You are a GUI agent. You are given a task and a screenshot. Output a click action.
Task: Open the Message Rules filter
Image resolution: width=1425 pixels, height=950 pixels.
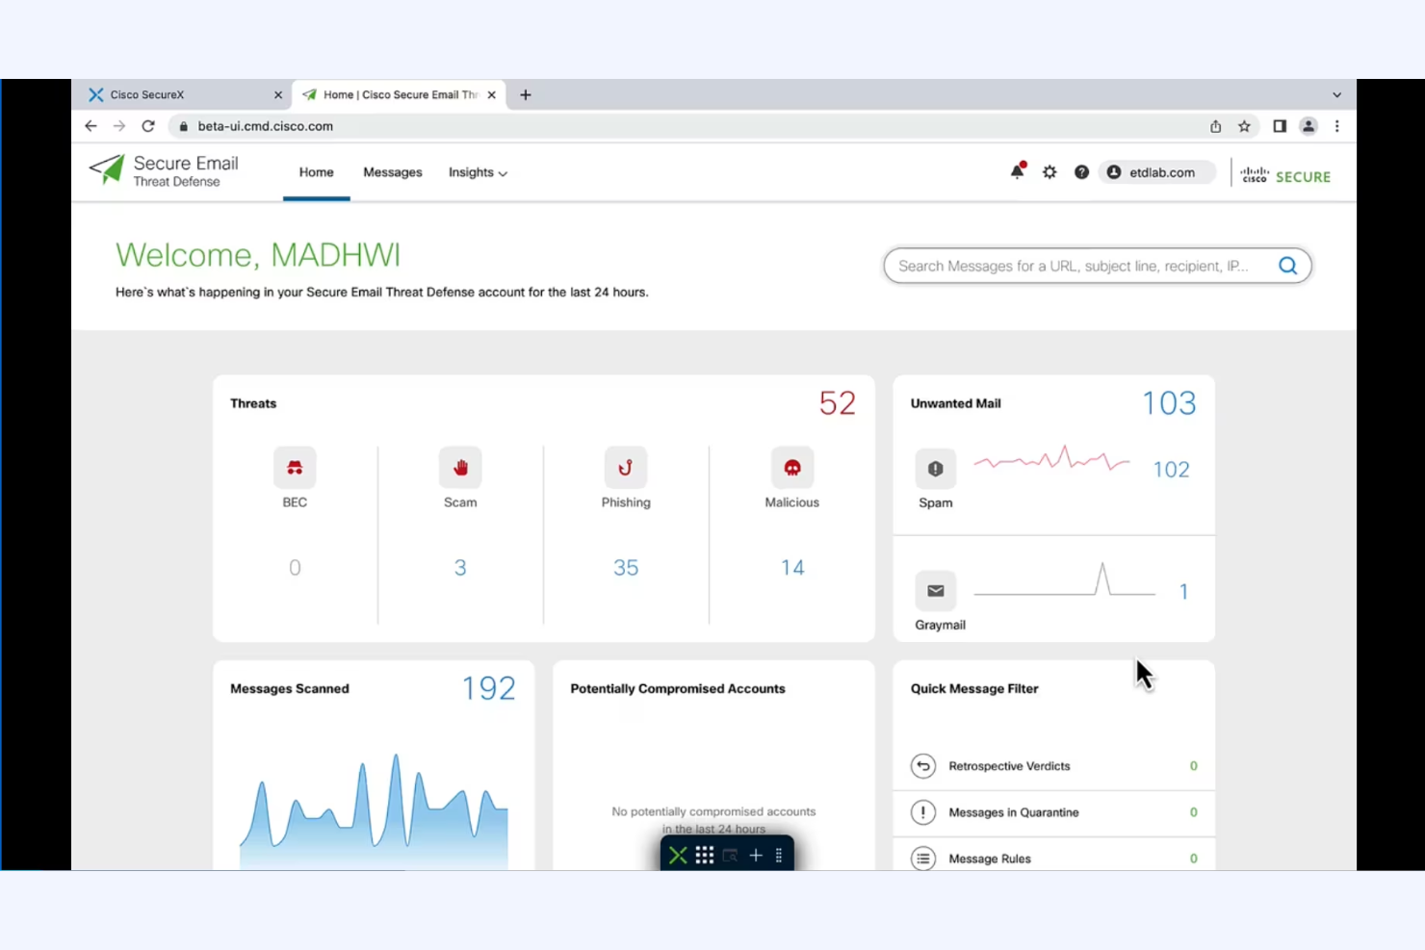pos(1054,856)
